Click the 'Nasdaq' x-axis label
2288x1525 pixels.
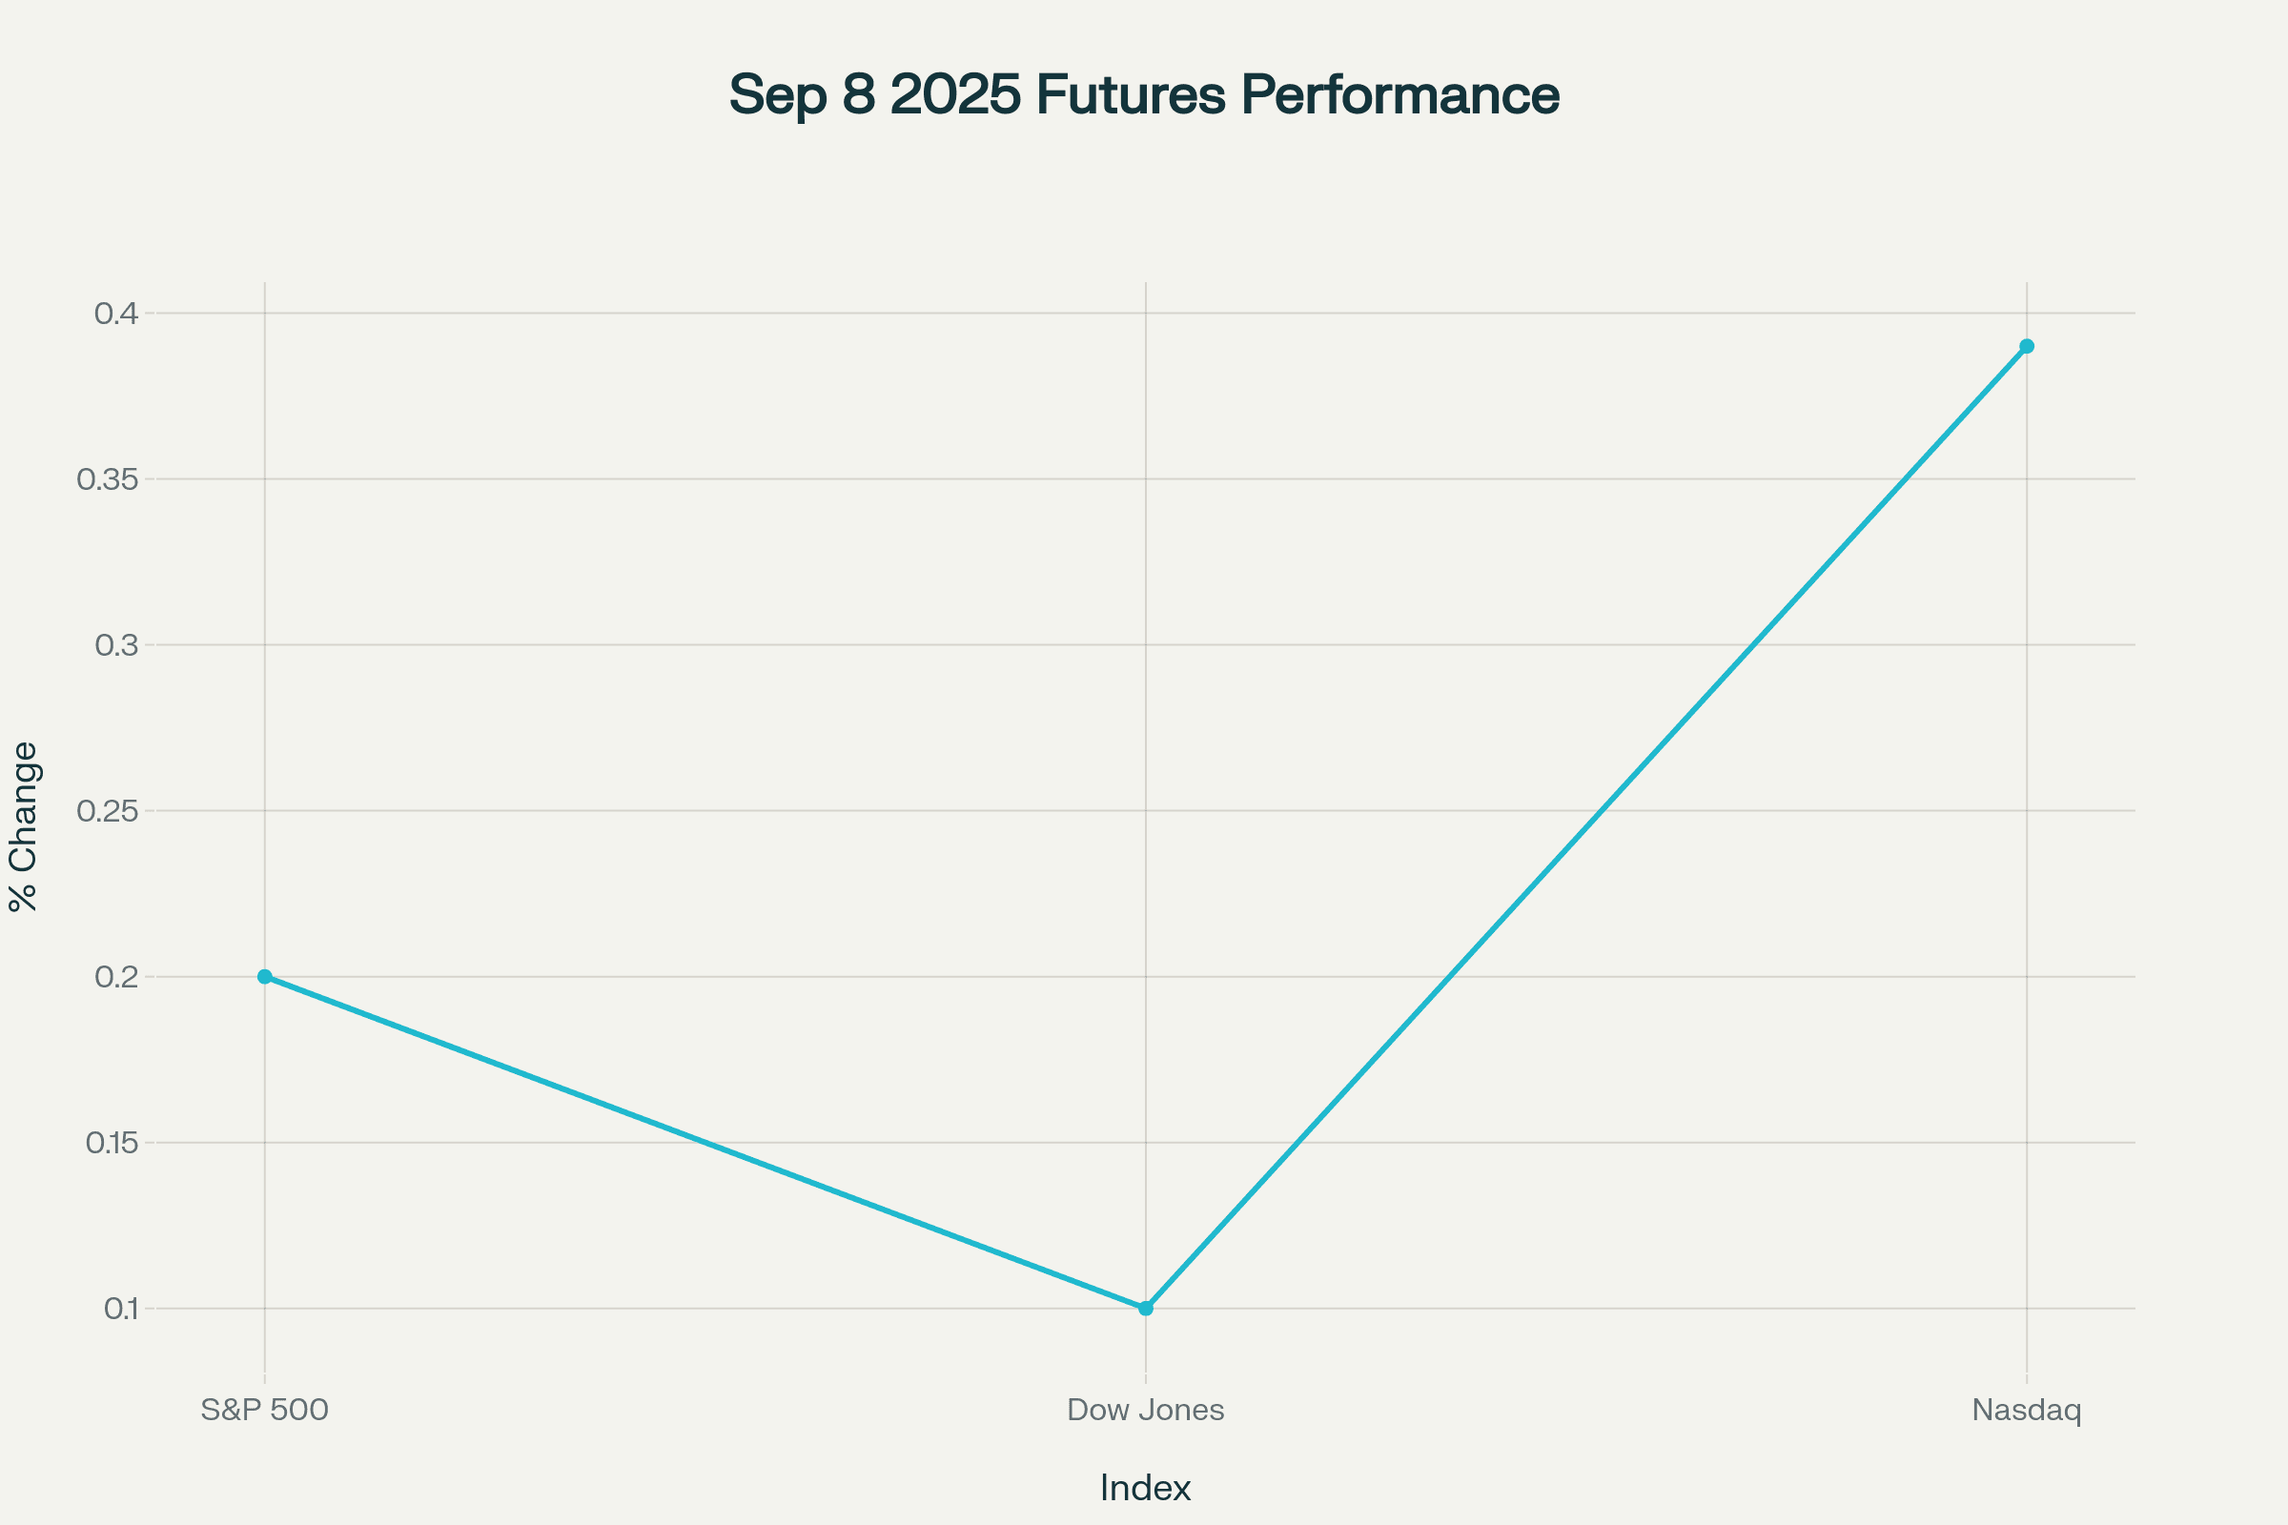click(2027, 1410)
